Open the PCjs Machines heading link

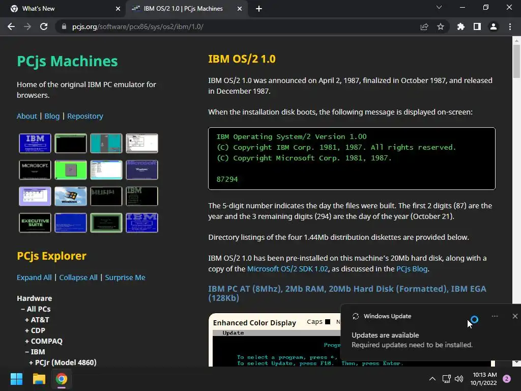click(68, 61)
